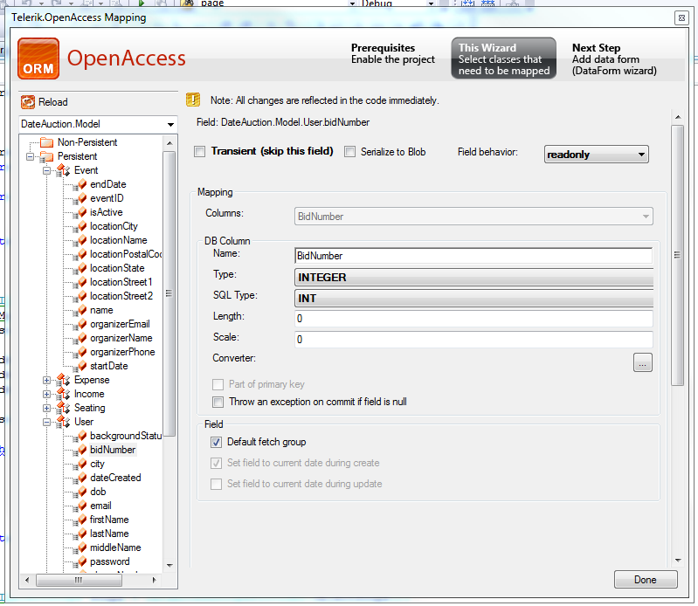Open the Converter browse (...) button
Image resolution: width=698 pixels, height=606 pixels.
(642, 362)
